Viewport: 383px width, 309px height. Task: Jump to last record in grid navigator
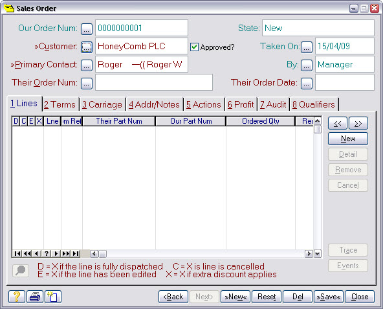pos(76,254)
